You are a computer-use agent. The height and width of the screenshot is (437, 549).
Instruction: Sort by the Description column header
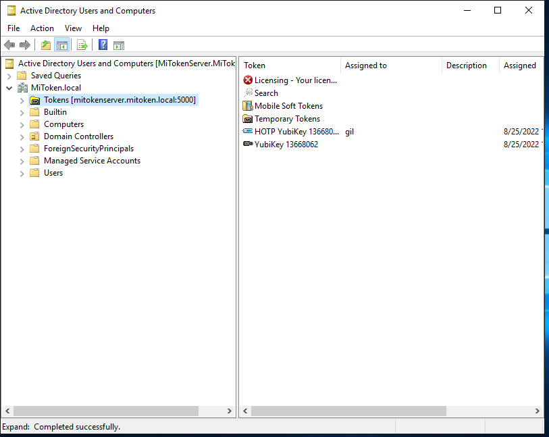pyautogui.click(x=471, y=66)
